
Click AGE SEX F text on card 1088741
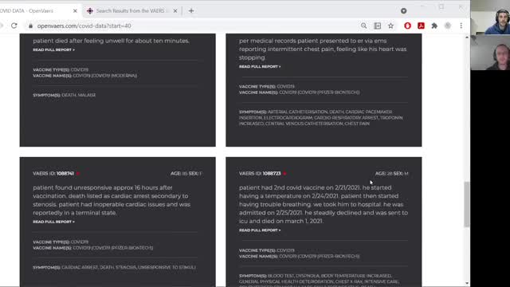(x=186, y=174)
